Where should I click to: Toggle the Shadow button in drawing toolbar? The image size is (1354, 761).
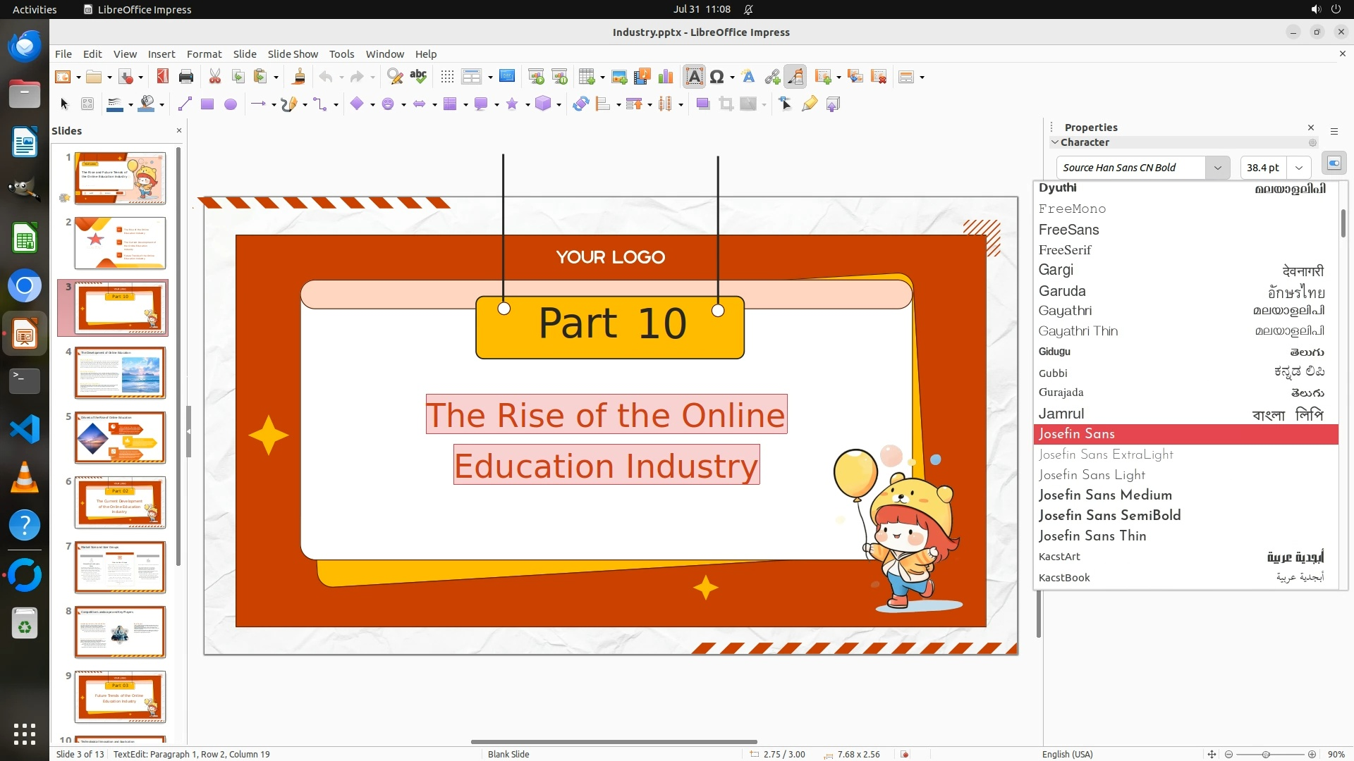(x=702, y=104)
